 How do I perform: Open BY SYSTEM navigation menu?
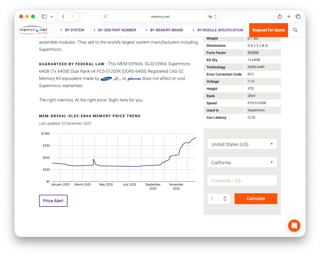click(74, 30)
